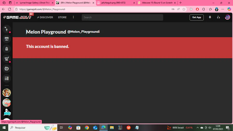Click the translate page icon

[173, 9]
